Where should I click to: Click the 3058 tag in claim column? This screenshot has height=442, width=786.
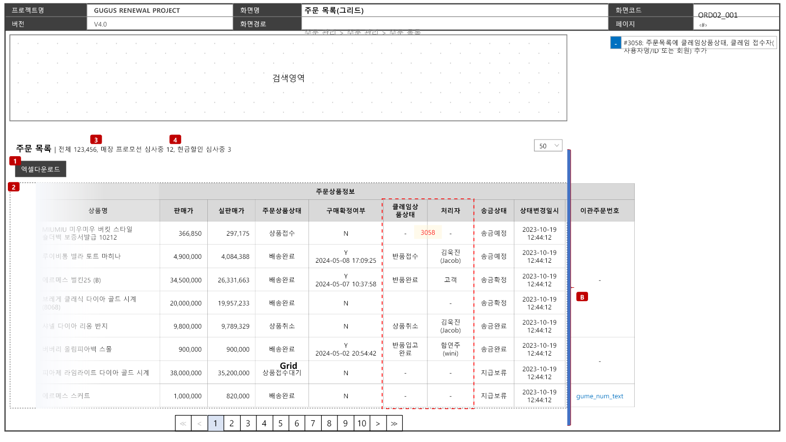[428, 233]
